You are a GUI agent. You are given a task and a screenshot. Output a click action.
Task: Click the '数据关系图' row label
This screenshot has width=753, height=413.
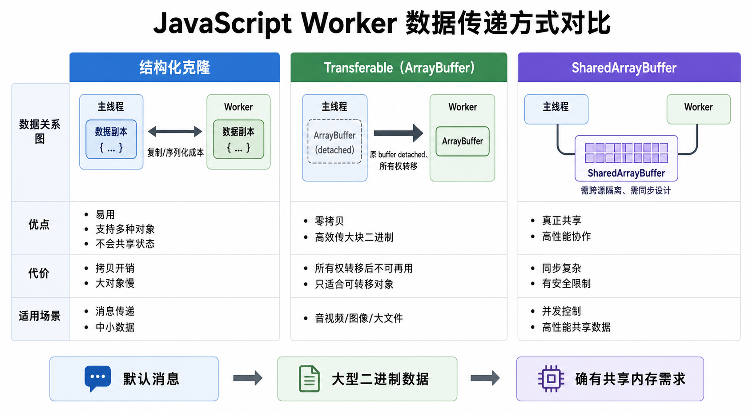pos(40,132)
